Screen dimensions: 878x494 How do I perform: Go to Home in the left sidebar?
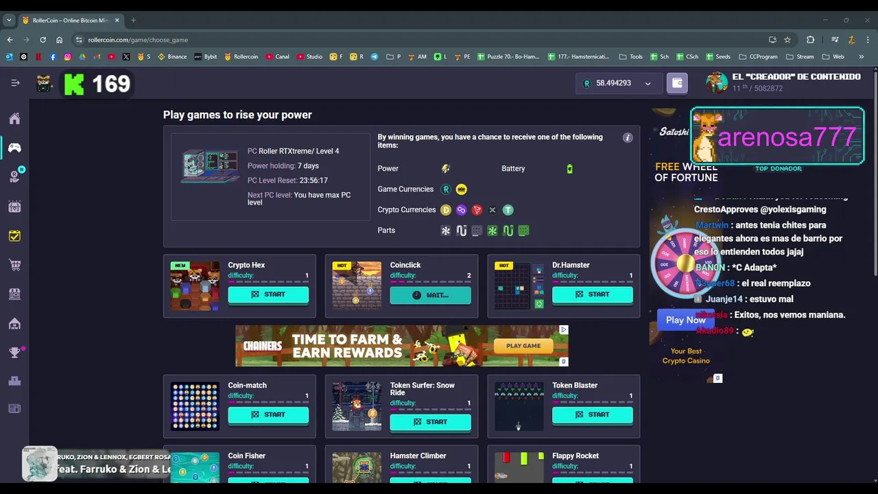(14, 119)
